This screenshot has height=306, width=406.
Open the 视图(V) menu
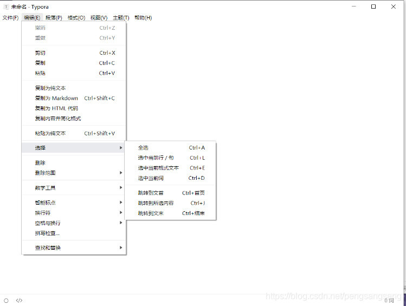coord(99,18)
